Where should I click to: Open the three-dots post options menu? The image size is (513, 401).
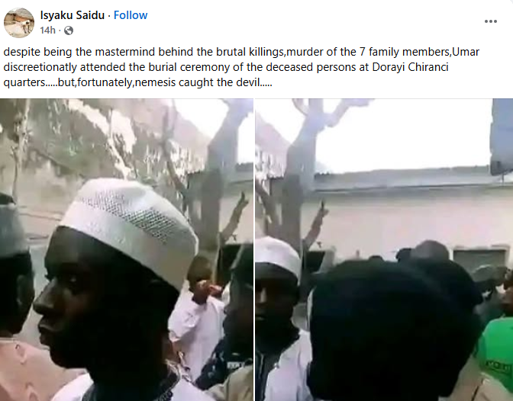pyautogui.click(x=490, y=21)
